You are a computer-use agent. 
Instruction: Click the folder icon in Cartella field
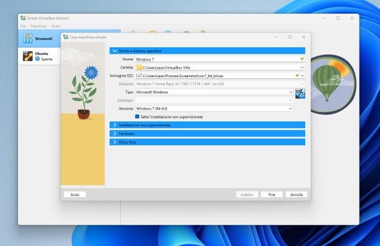139,67
